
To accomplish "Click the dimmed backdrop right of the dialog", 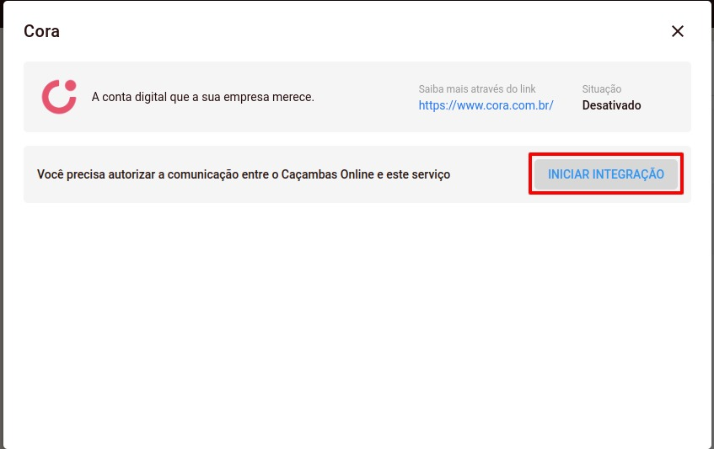I will click(x=712, y=253).
